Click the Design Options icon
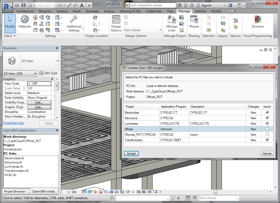 (x=116, y=24)
